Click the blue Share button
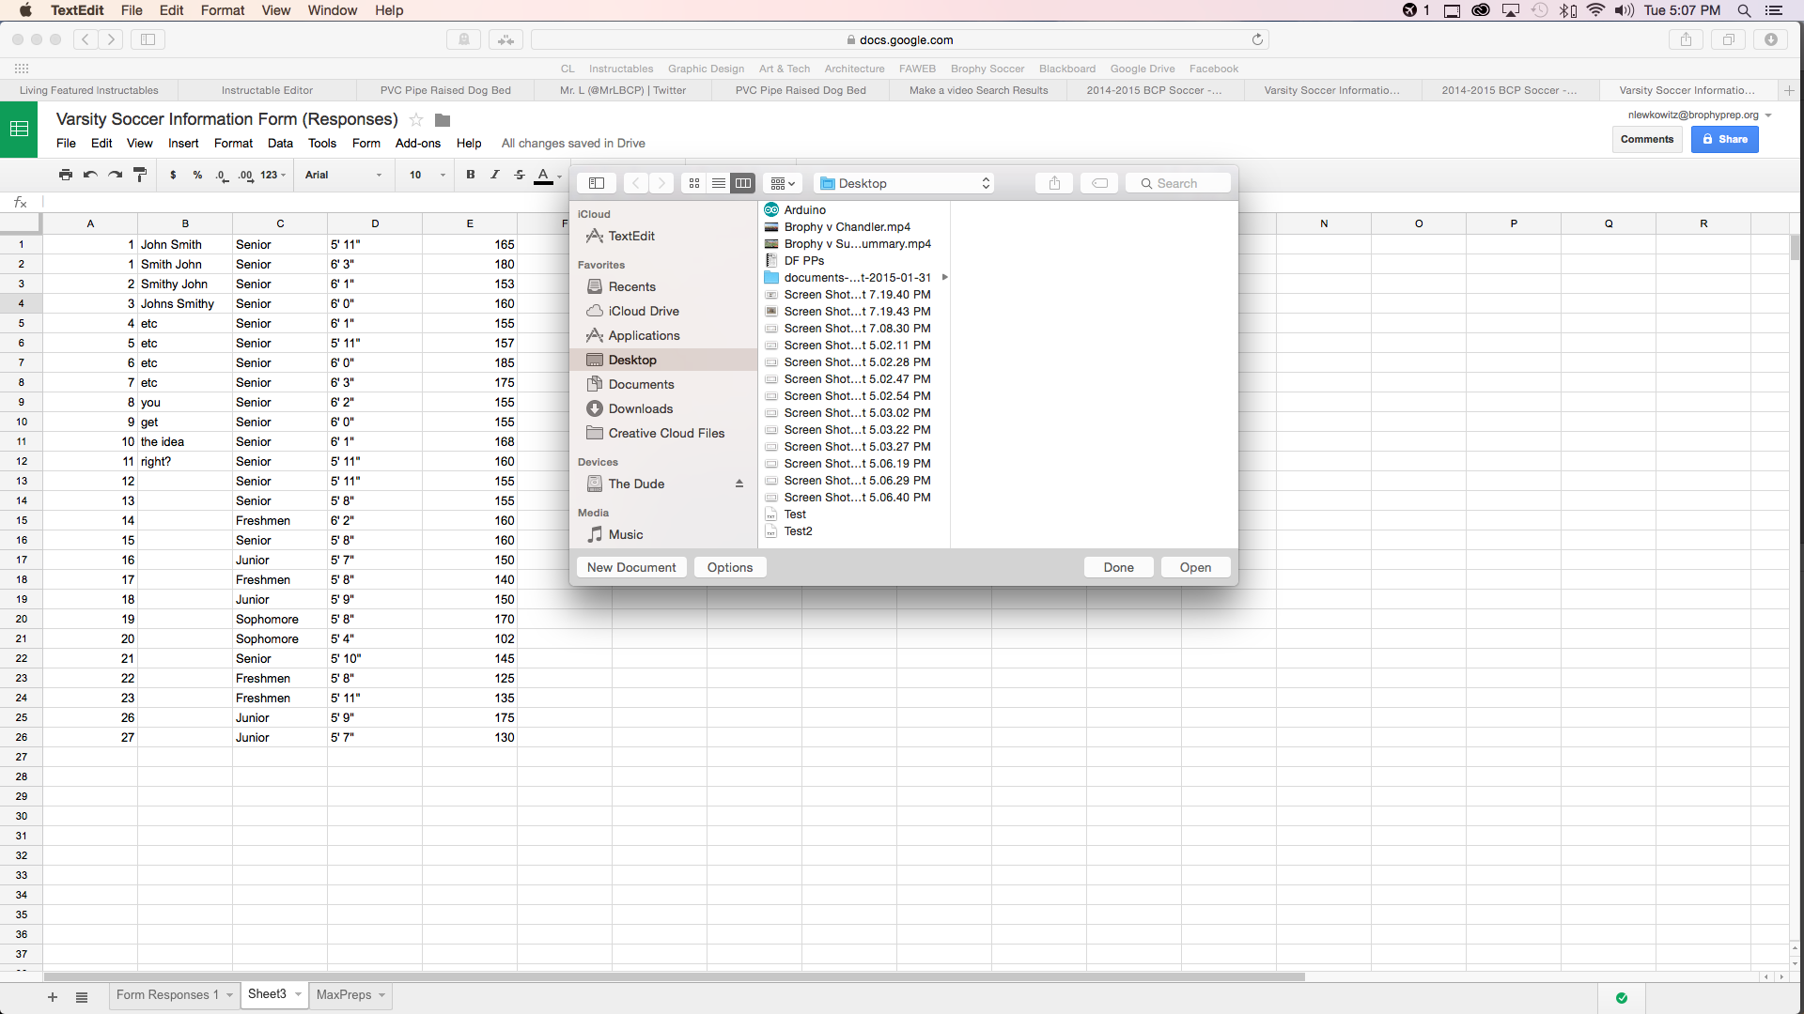 coord(1725,139)
